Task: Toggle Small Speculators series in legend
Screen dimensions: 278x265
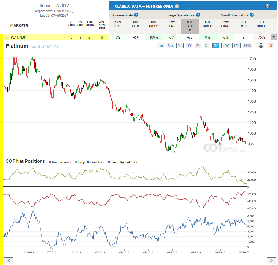Action: click(x=122, y=162)
